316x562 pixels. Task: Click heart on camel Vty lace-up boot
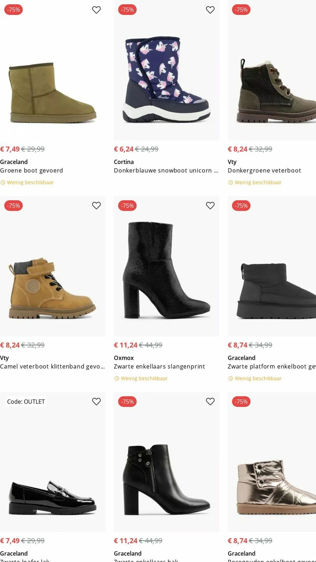point(96,205)
